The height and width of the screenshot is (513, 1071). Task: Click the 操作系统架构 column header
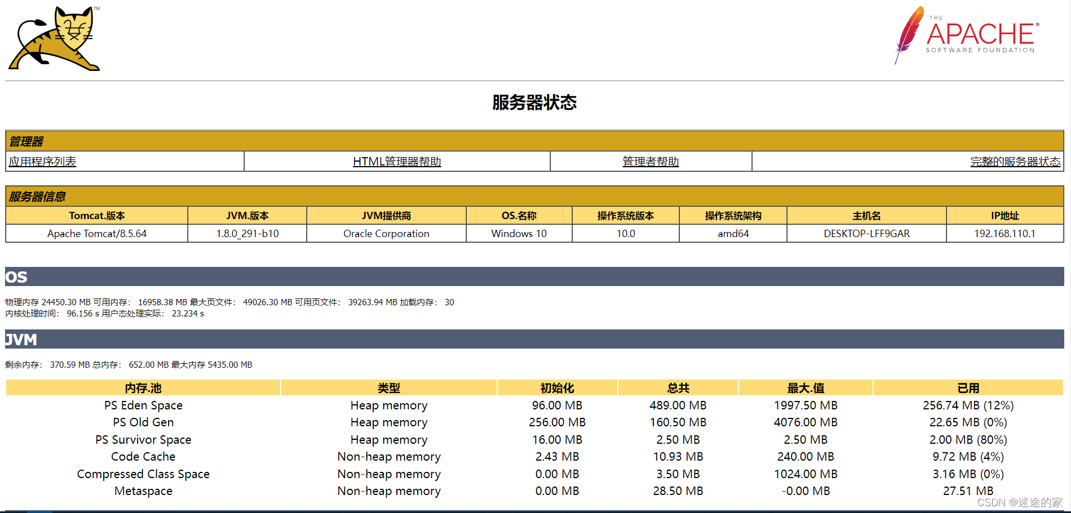click(x=733, y=216)
